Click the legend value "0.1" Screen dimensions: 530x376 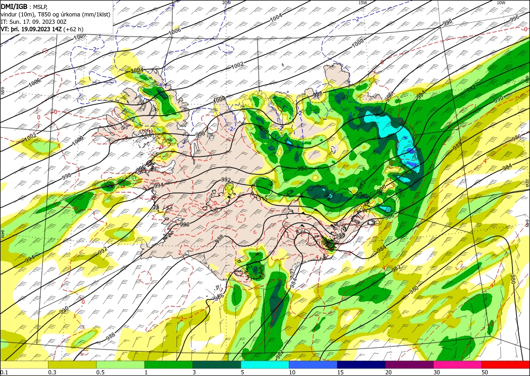tap(4, 372)
